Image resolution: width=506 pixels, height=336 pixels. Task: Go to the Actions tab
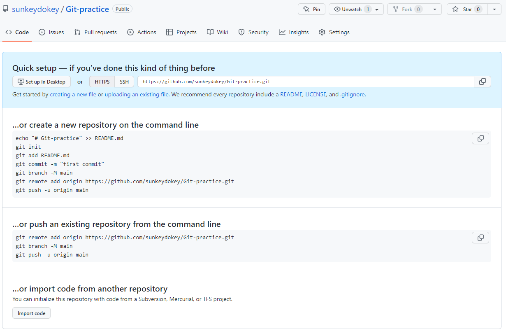[x=142, y=32]
